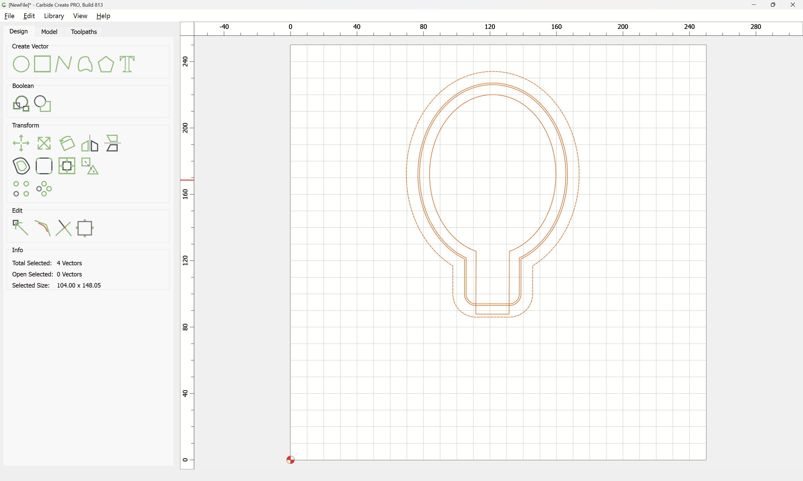This screenshot has height=481, width=803.
Task: Minimize the Carbide Create window
Action: 754,4
